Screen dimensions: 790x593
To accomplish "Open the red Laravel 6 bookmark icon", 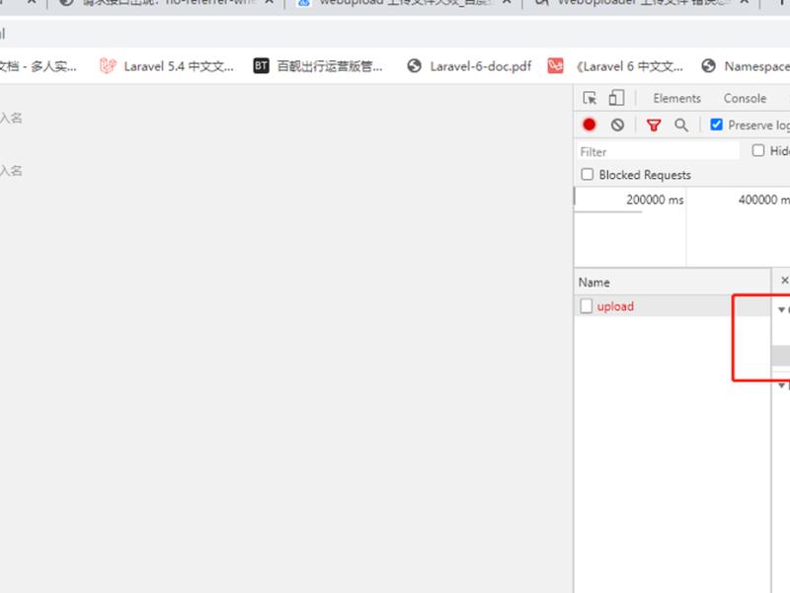I will click(555, 65).
